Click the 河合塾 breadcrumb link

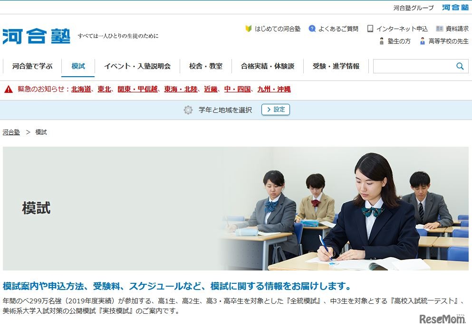(x=10, y=132)
